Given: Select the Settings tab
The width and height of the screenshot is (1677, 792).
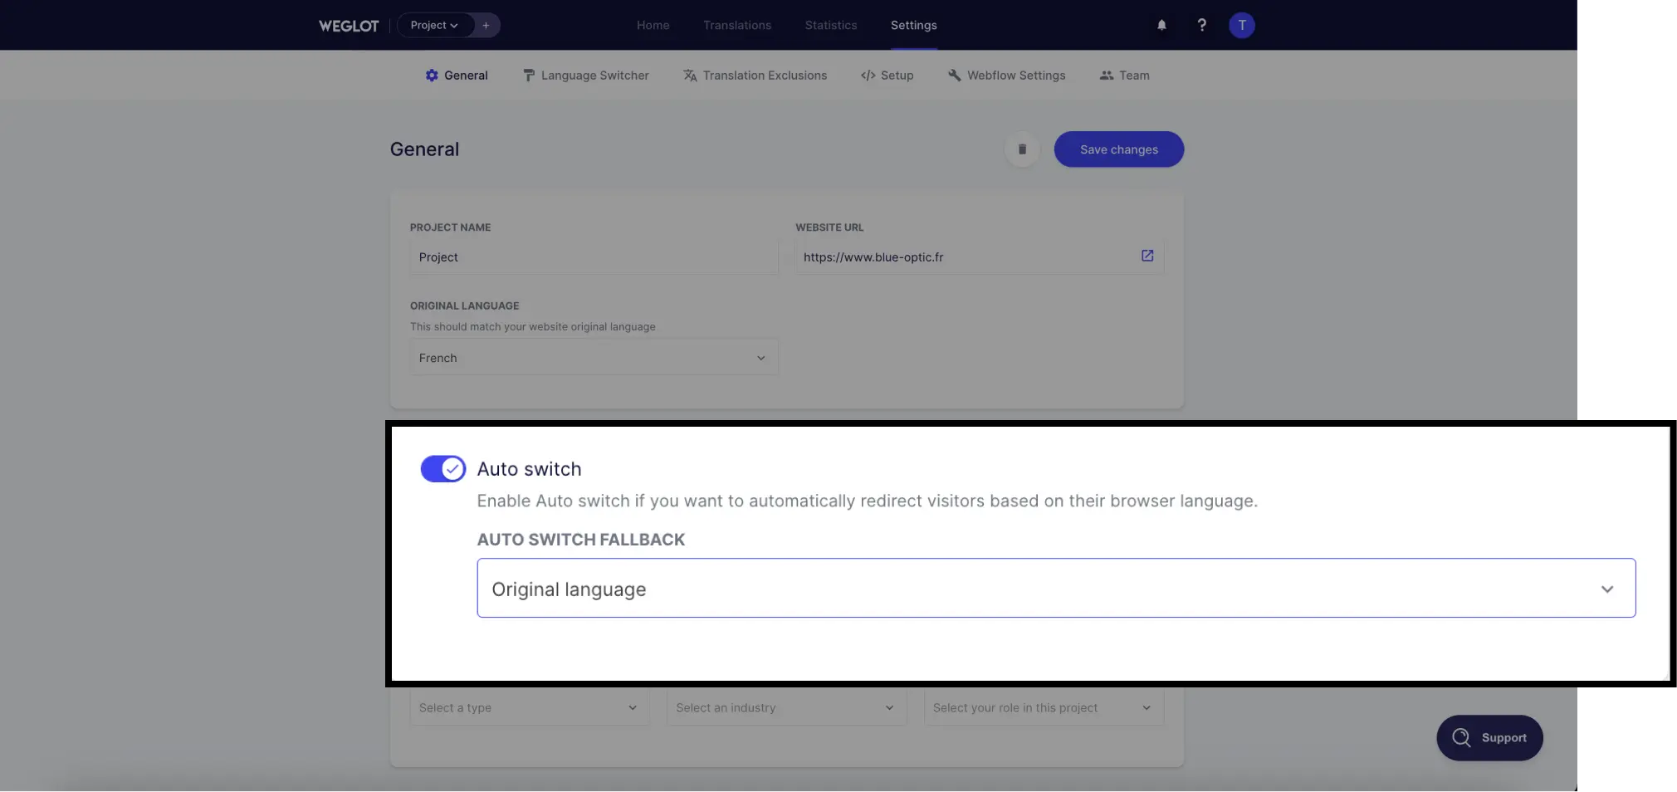Looking at the screenshot, I should click(914, 26).
